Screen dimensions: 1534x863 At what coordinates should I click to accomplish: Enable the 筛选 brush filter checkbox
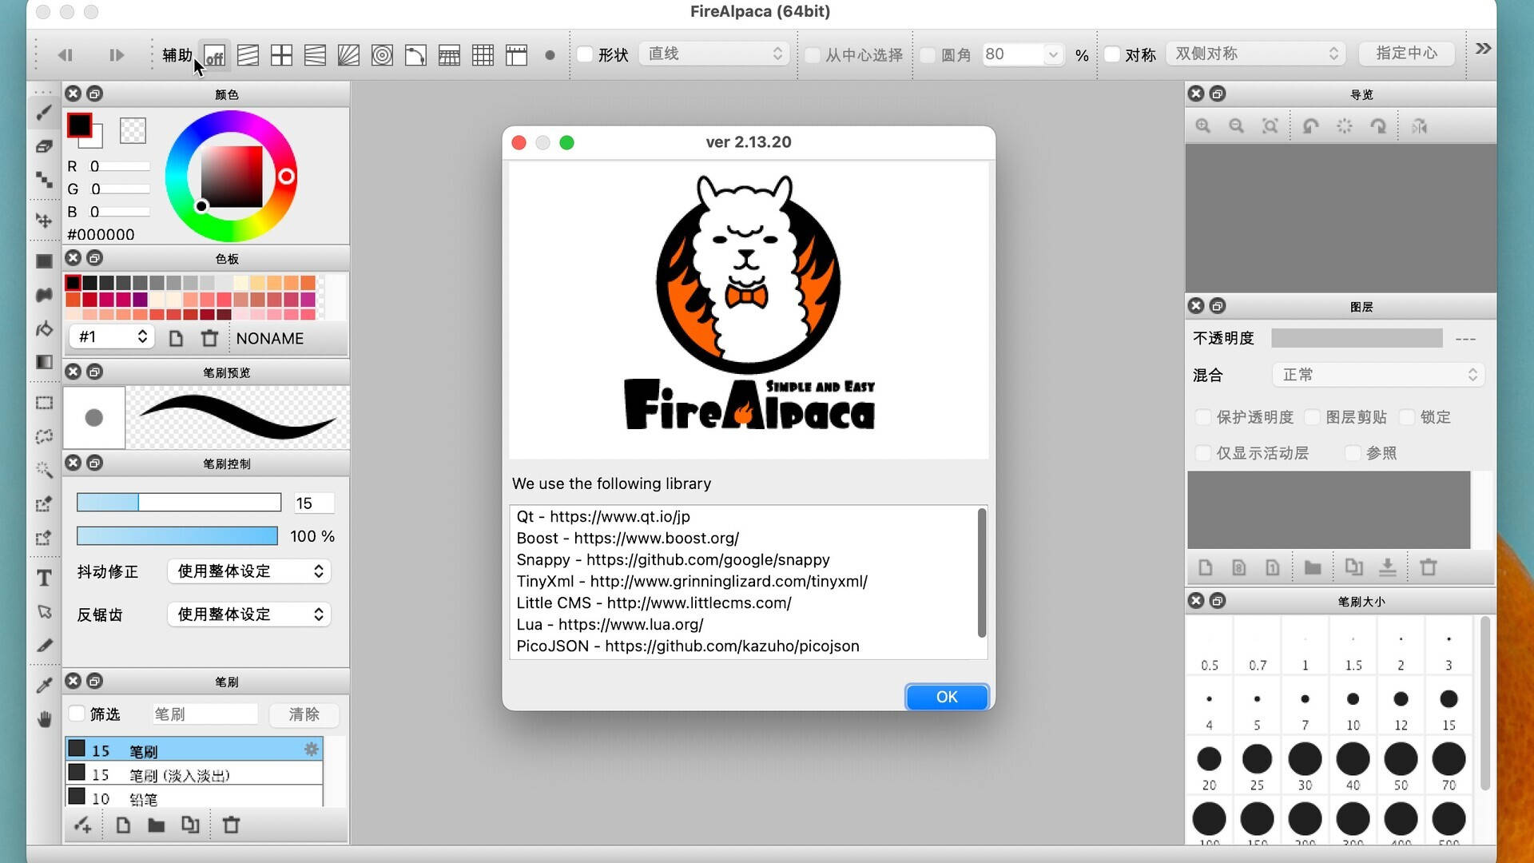click(77, 714)
